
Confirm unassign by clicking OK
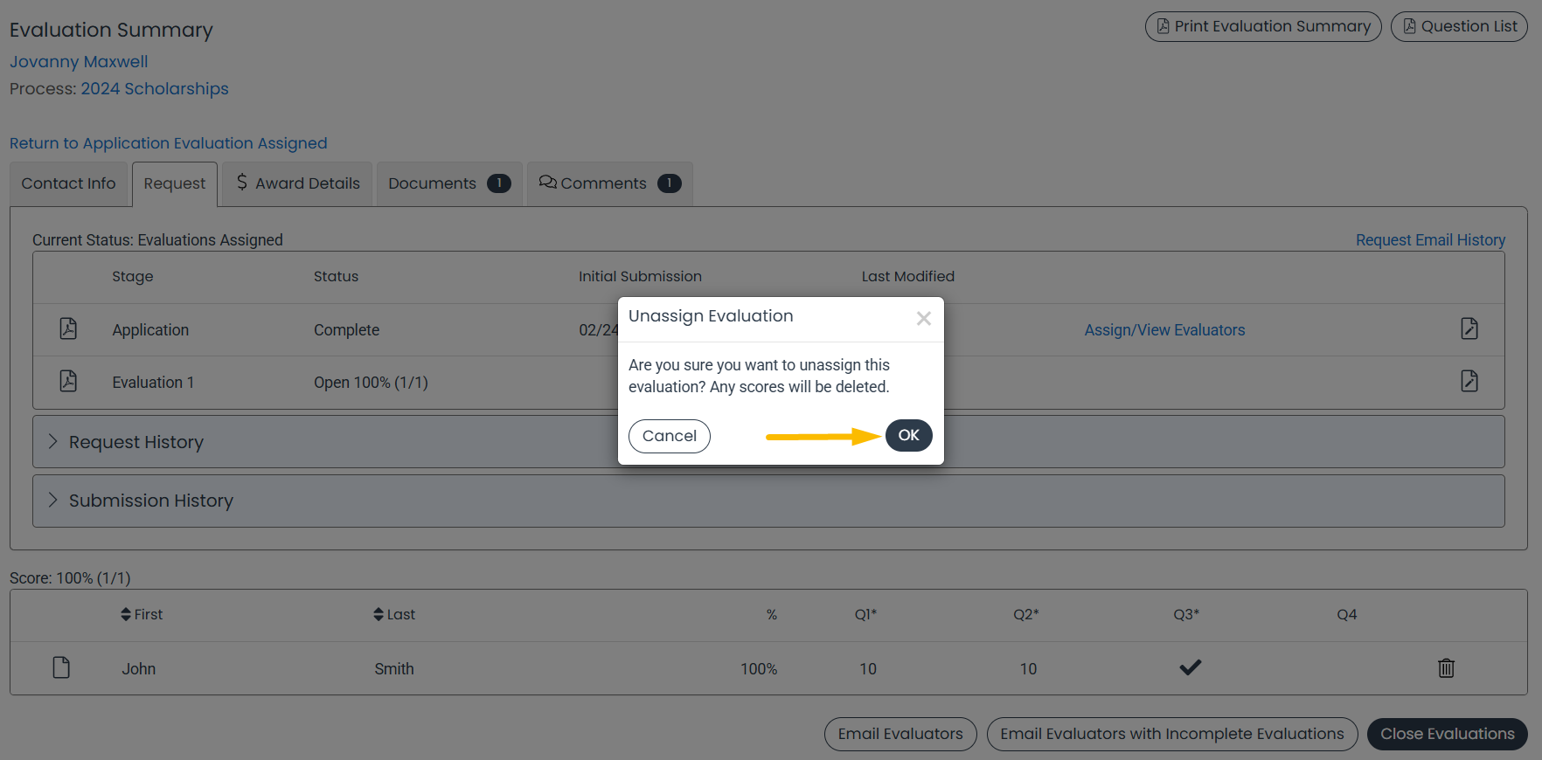[908, 435]
